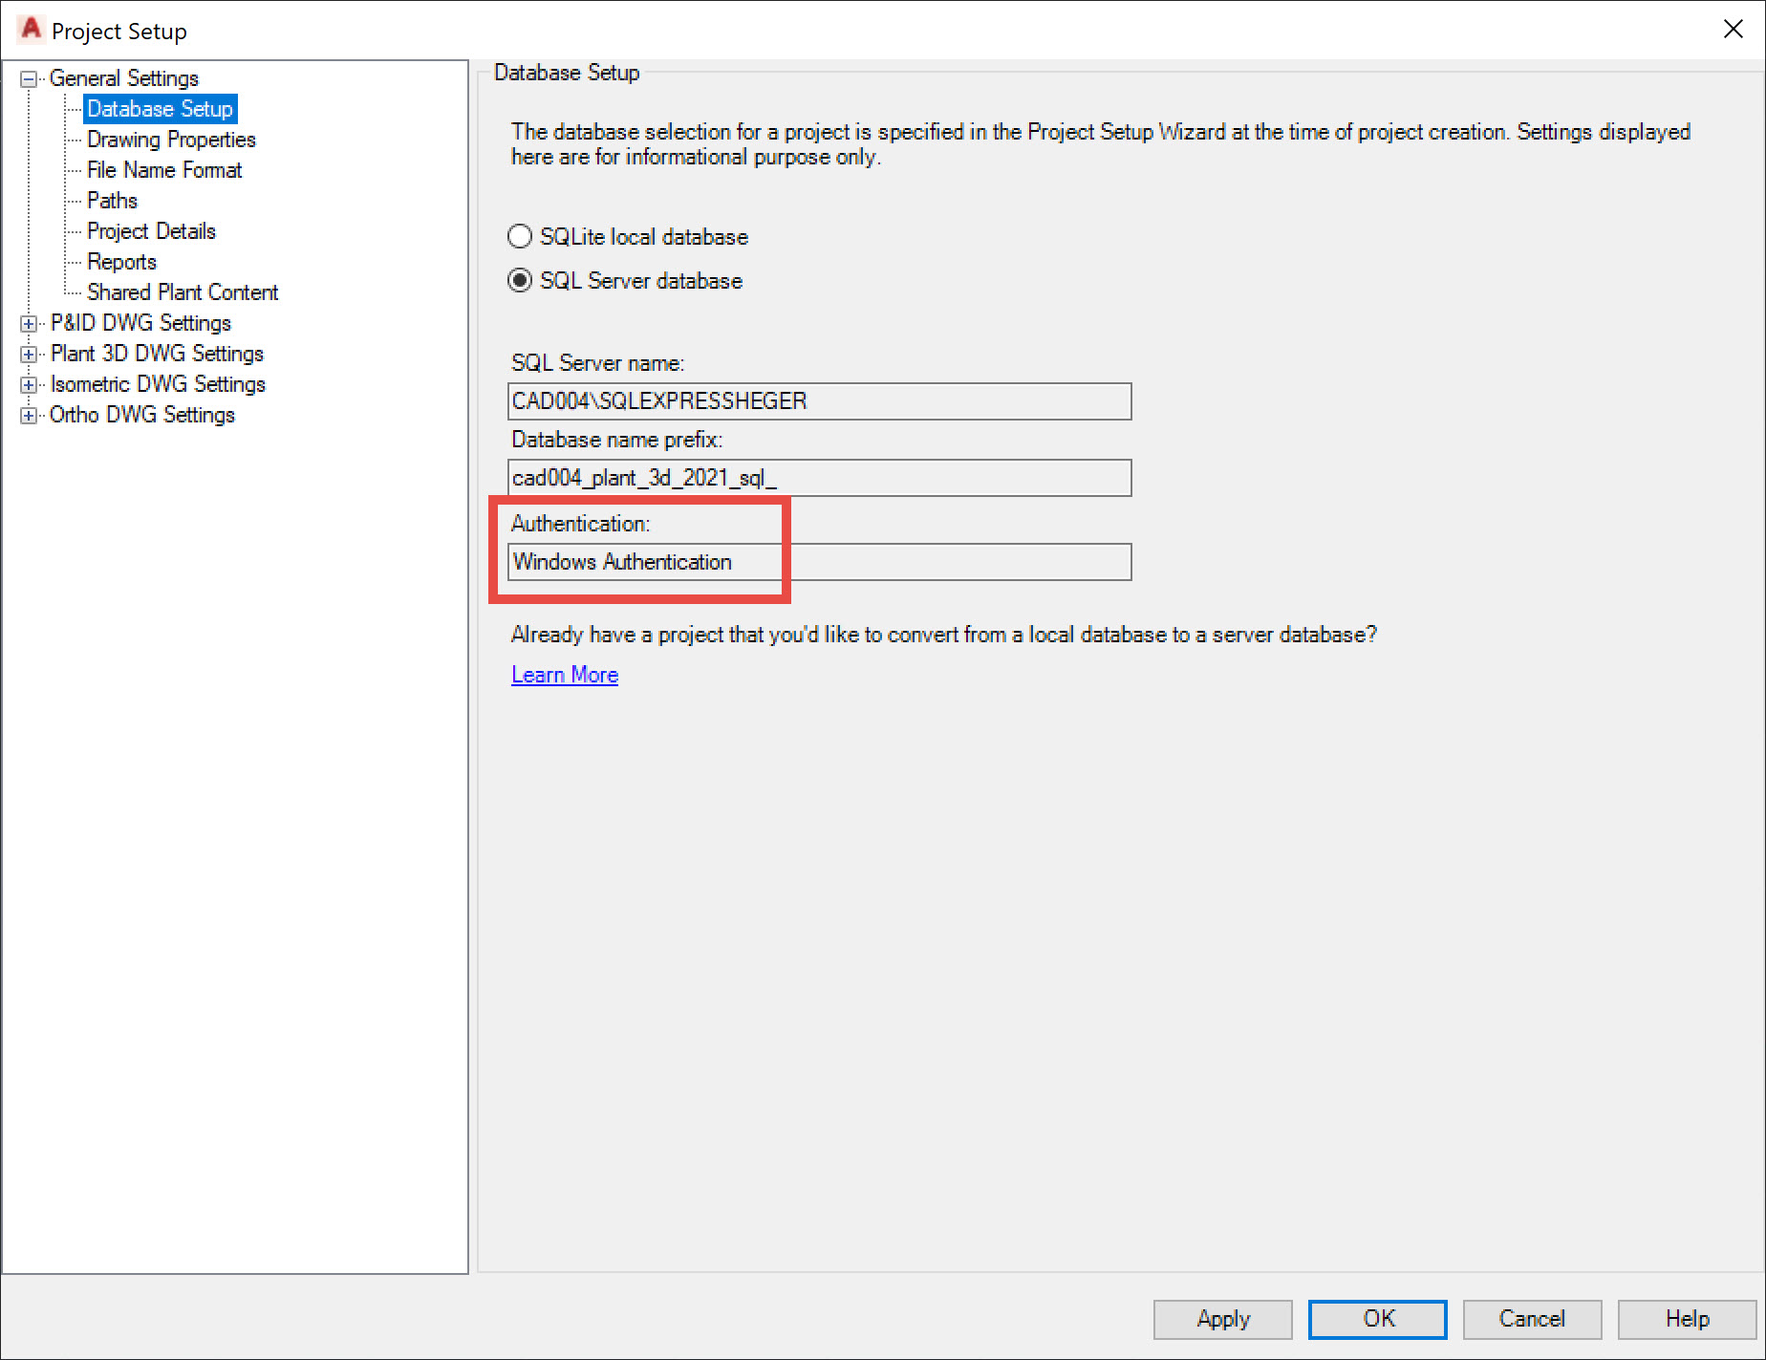
Task: Click the Apply button
Action: pos(1221,1319)
